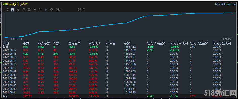Select the 年 yearly tab
Viewport: 238px width, 99px height.
35,10
